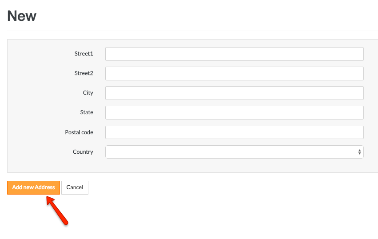Viewport: 378px width, 239px height.
Task: Click the Add new Address button
Action: 33,187
